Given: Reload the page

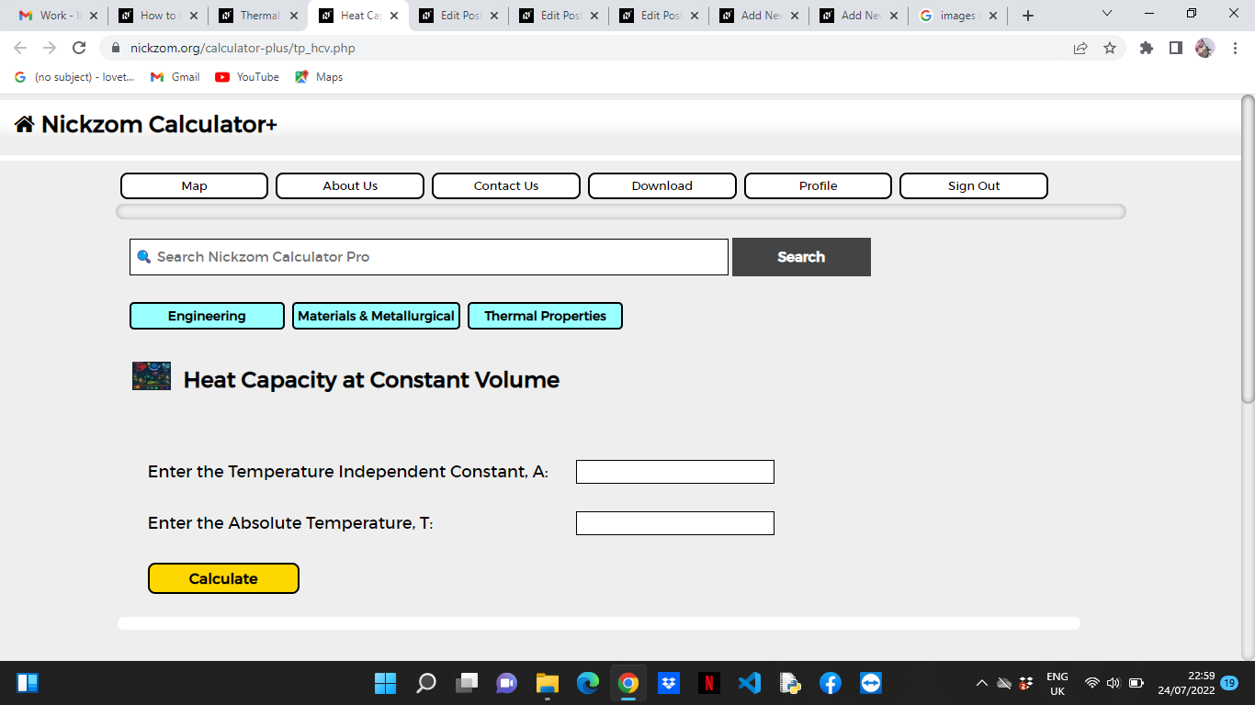Looking at the screenshot, I should coord(79,48).
